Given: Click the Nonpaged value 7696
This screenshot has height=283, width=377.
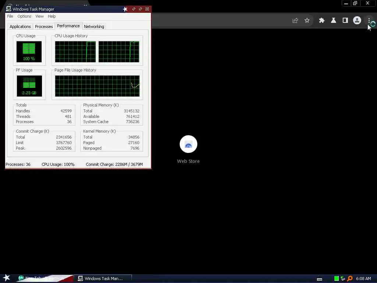Looking at the screenshot, I should tap(135, 148).
